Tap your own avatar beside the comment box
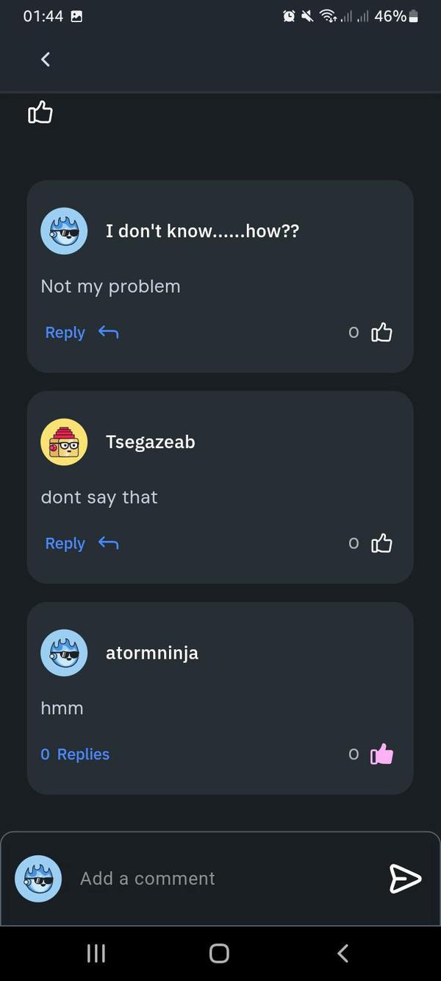 [37, 879]
